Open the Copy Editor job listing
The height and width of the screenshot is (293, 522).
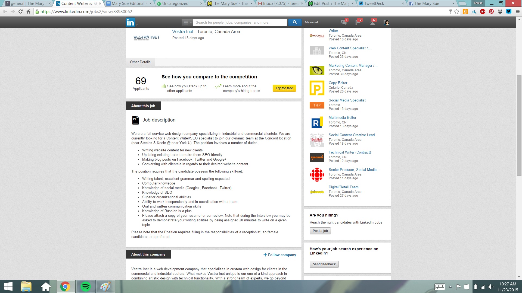(338, 83)
